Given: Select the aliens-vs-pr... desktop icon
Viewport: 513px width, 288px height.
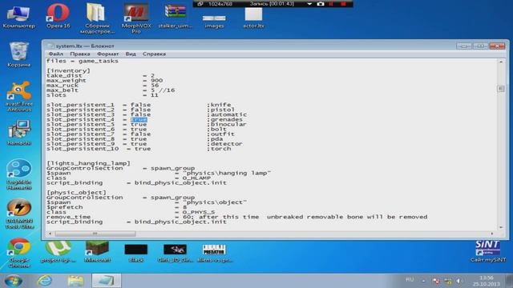Looking at the screenshot, I should 214,253.
